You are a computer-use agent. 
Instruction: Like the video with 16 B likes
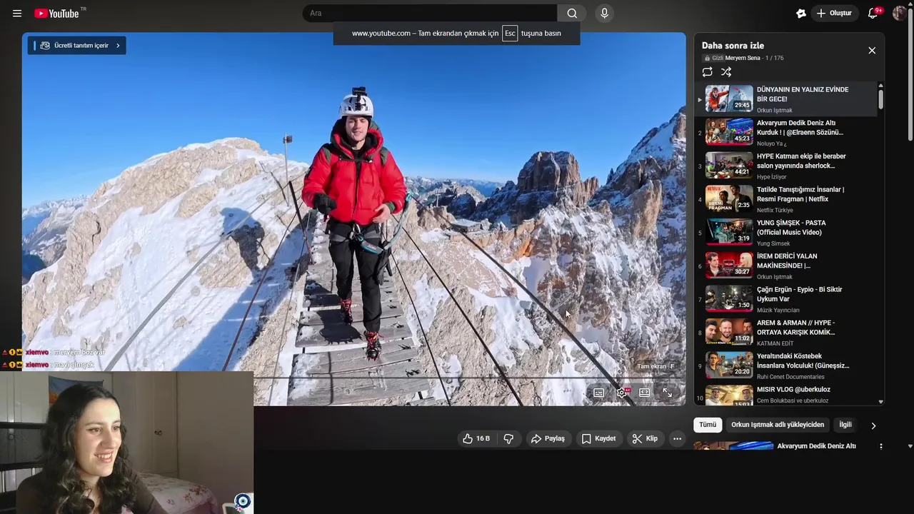[476, 438]
